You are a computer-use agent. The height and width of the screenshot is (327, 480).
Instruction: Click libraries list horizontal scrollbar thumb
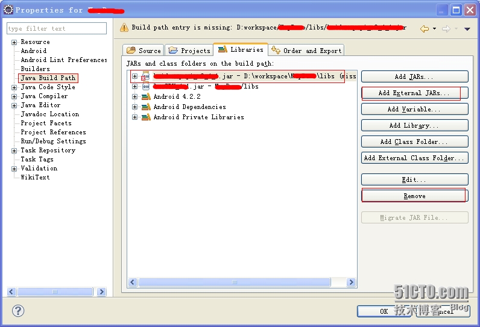point(235,282)
